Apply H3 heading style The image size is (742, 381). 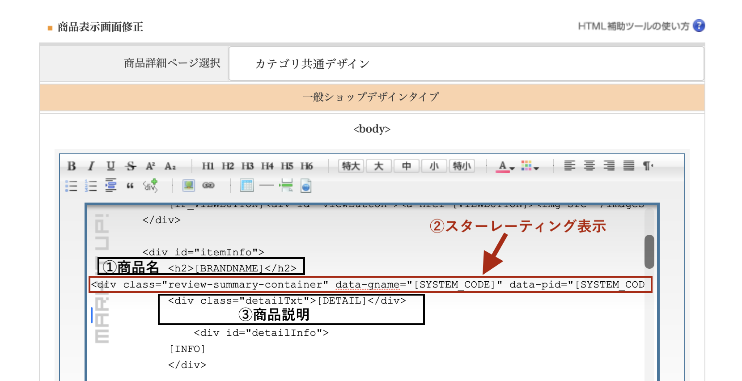point(247,166)
